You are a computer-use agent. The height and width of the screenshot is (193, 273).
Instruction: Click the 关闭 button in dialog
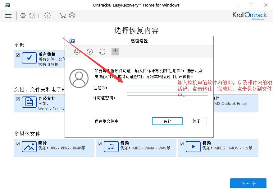click(x=196, y=121)
